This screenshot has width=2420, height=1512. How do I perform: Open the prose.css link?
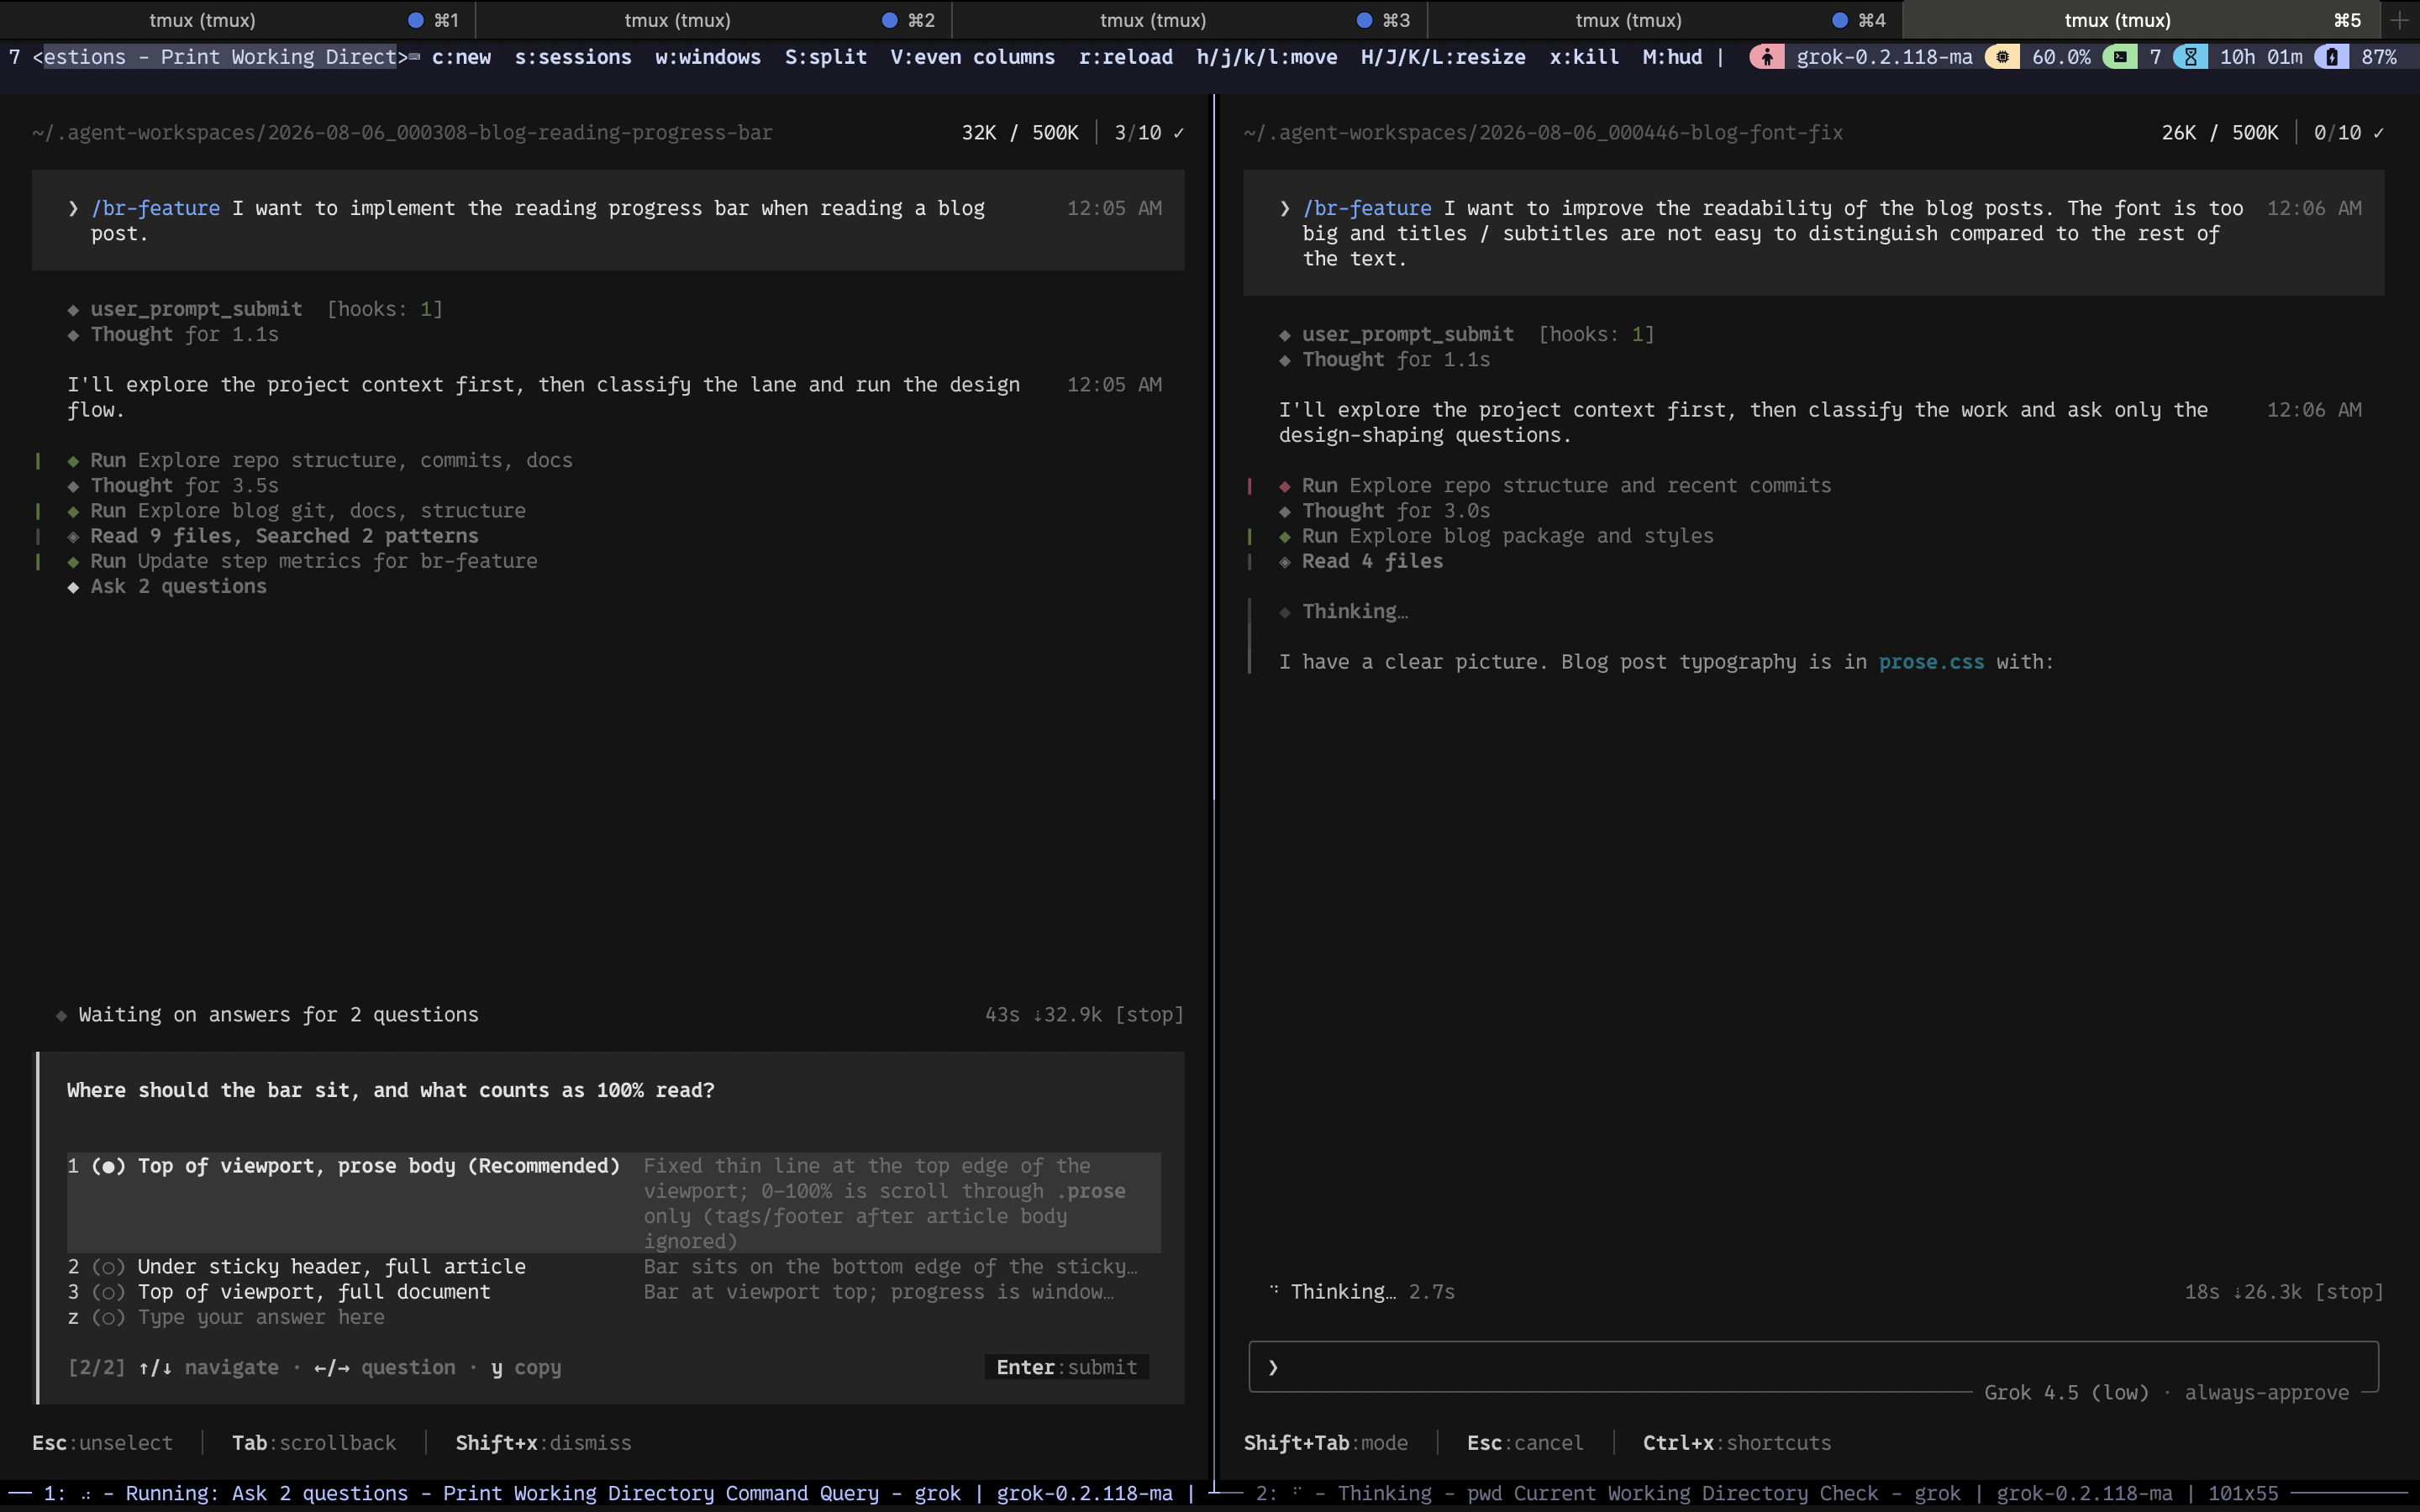(x=1931, y=662)
